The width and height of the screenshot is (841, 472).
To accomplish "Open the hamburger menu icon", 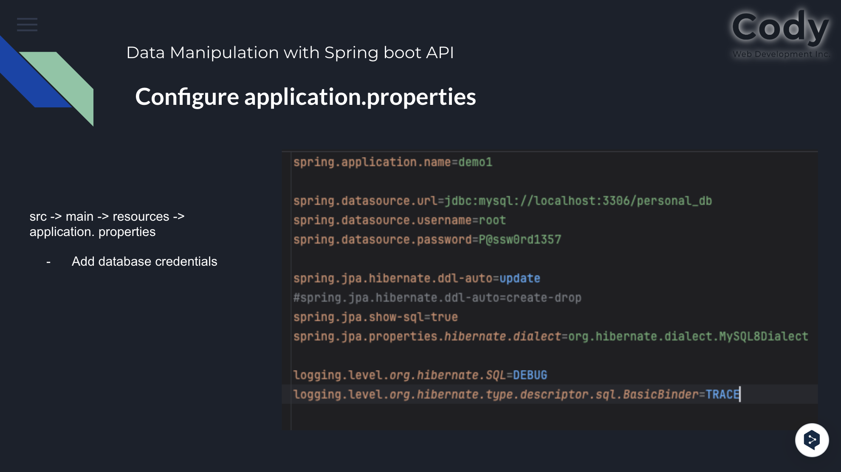I will (x=27, y=25).
